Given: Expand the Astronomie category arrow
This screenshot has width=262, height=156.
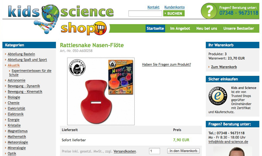Looking at the screenshot, I should click(6, 80).
